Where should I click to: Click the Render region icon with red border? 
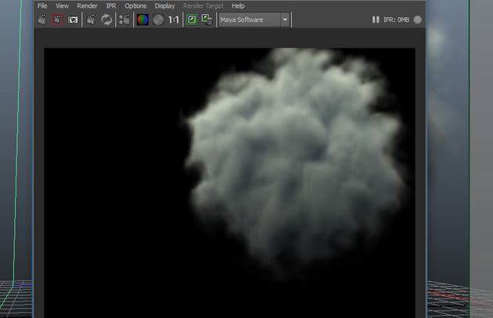(x=57, y=20)
